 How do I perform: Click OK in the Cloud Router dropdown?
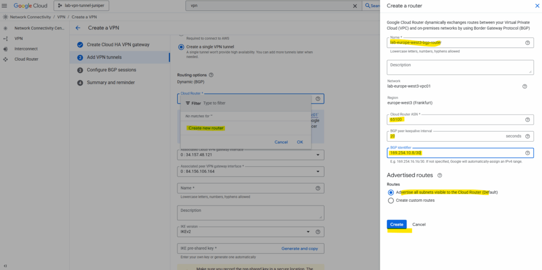(x=300, y=142)
